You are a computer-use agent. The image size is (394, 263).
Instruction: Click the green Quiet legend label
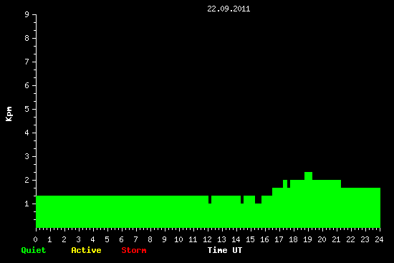pos(34,250)
